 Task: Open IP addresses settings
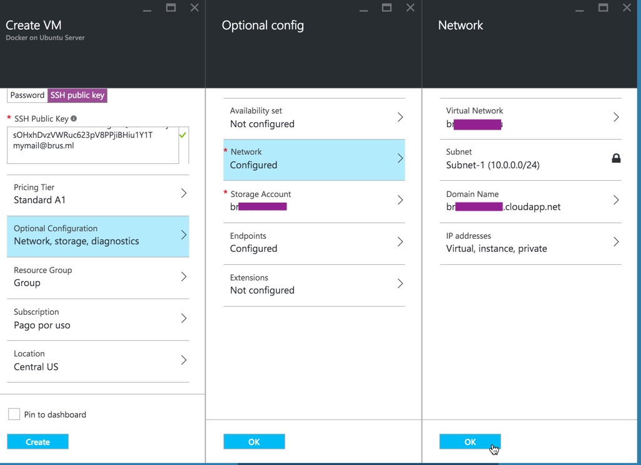tap(531, 242)
